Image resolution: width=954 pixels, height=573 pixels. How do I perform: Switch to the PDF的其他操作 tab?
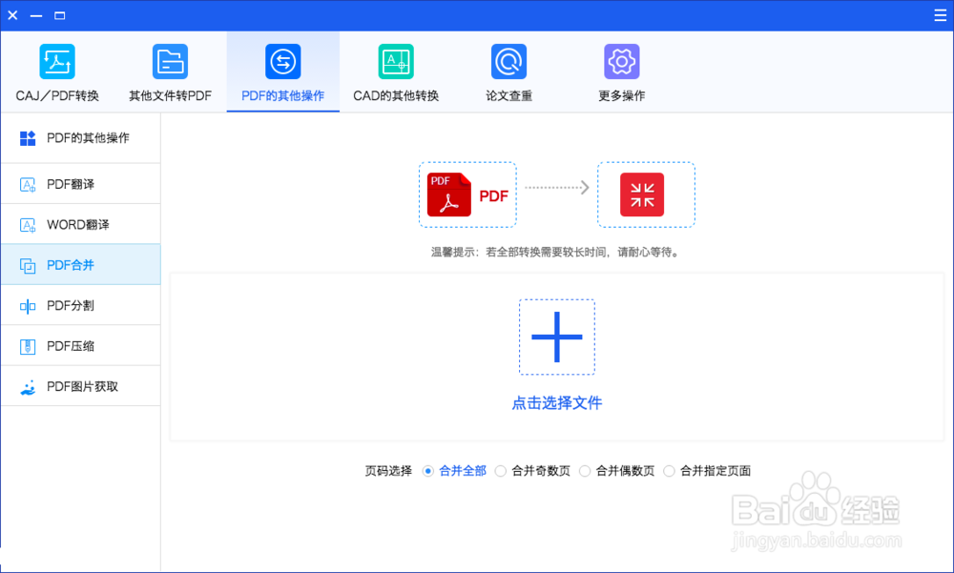(x=282, y=72)
